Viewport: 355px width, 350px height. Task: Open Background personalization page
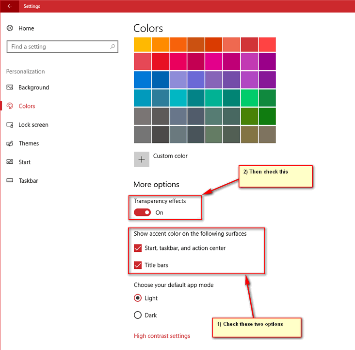[x=34, y=87]
